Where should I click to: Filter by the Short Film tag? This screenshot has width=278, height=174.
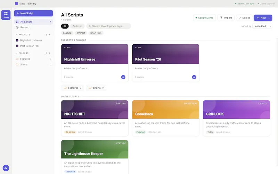[x=96, y=33]
